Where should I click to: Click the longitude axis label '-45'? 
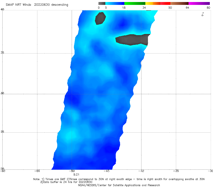[x=106, y=171]
